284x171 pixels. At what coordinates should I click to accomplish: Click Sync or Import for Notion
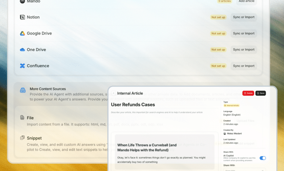(244, 17)
